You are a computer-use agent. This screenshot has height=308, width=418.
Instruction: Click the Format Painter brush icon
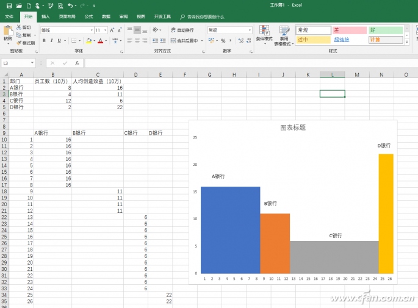[x=19, y=43]
